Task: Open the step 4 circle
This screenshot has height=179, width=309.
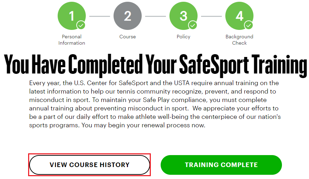Action: click(x=239, y=15)
